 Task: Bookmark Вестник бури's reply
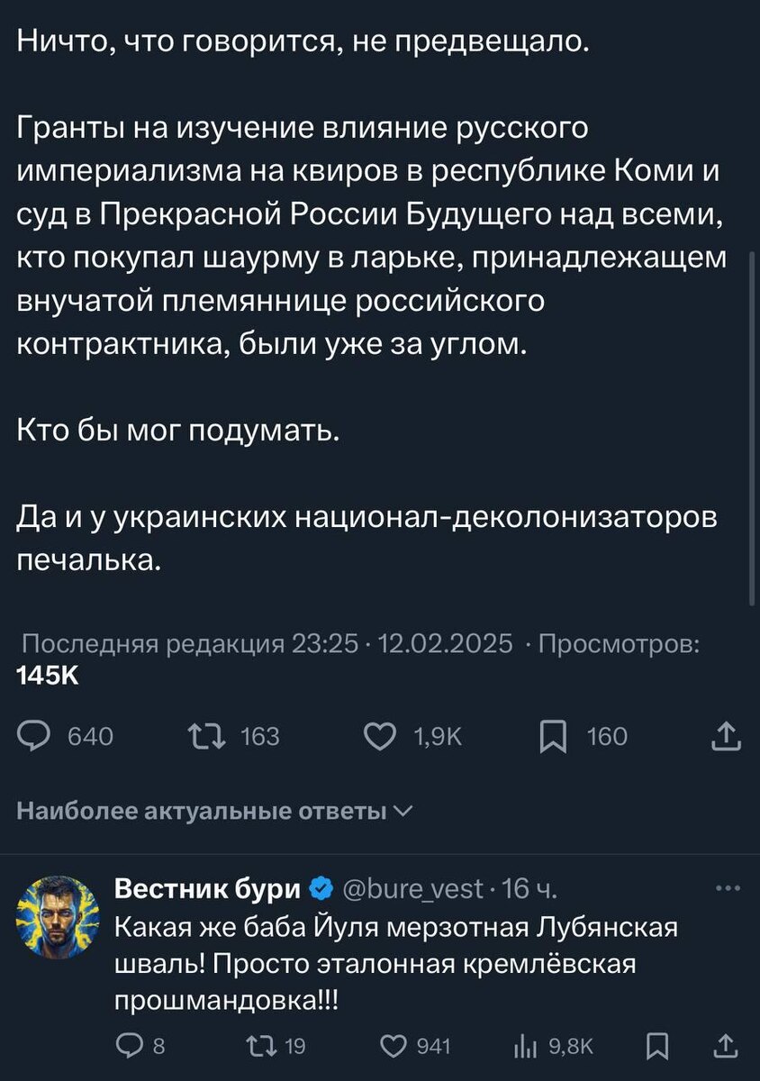(656, 1046)
